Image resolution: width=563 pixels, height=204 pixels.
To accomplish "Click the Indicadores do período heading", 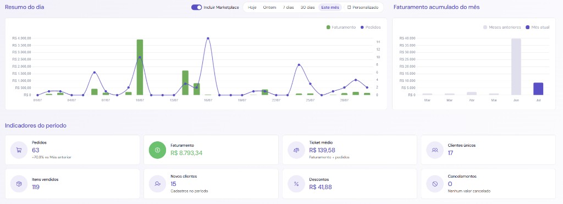I will coord(36,125).
